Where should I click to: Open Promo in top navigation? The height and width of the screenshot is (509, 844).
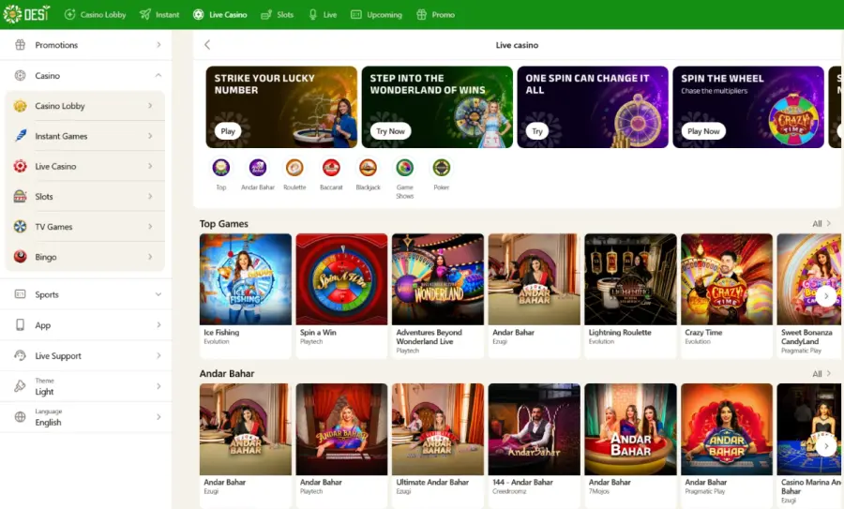click(436, 14)
